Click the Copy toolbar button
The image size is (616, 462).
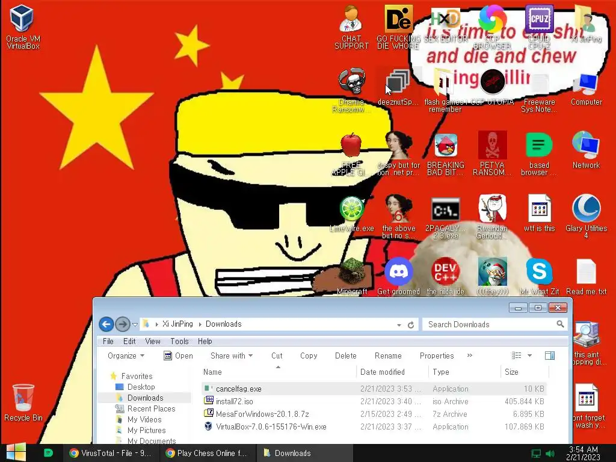coord(309,356)
